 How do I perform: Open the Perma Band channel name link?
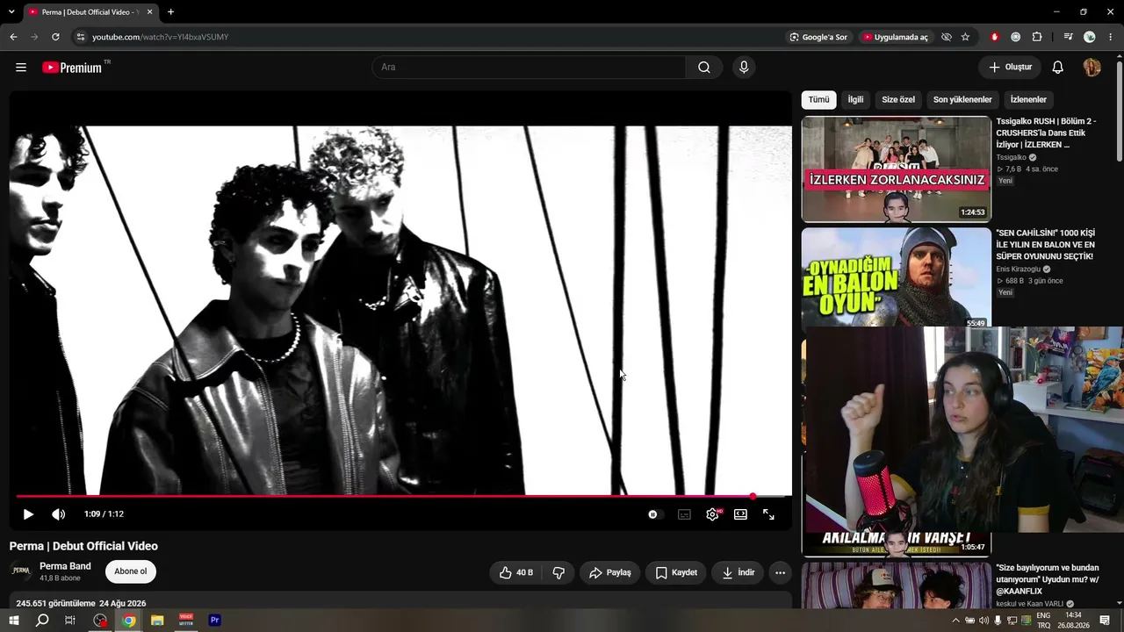pyautogui.click(x=65, y=566)
